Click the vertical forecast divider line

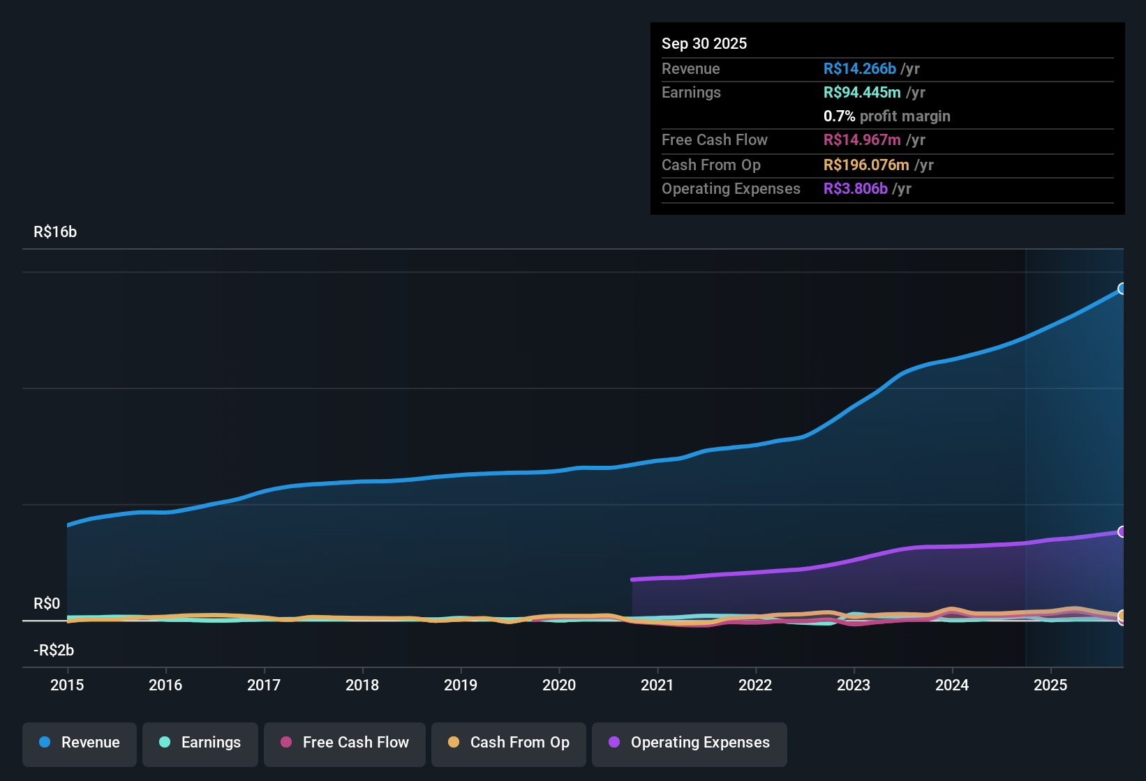click(1026, 453)
